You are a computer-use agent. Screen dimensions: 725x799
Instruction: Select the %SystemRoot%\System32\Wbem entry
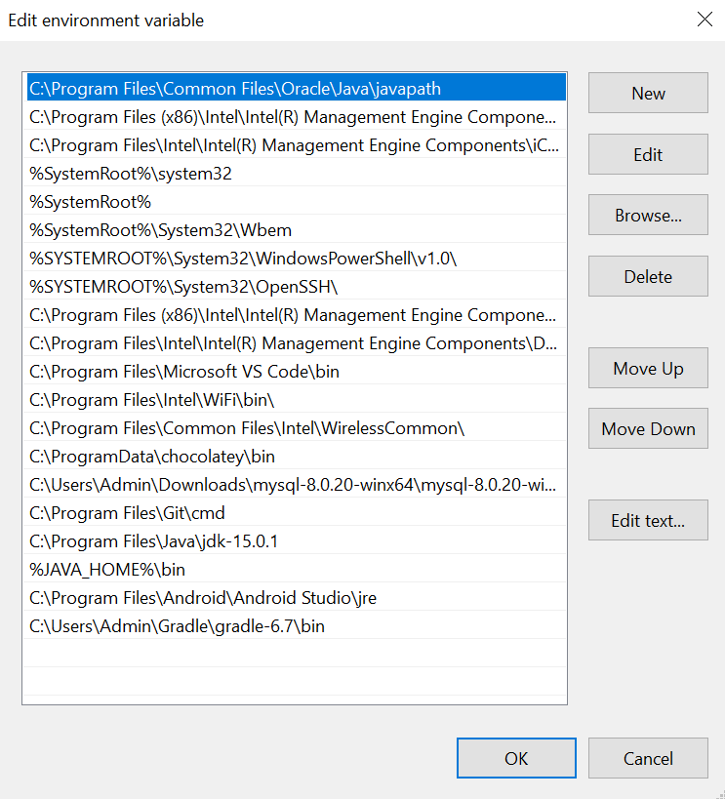point(297,230)
